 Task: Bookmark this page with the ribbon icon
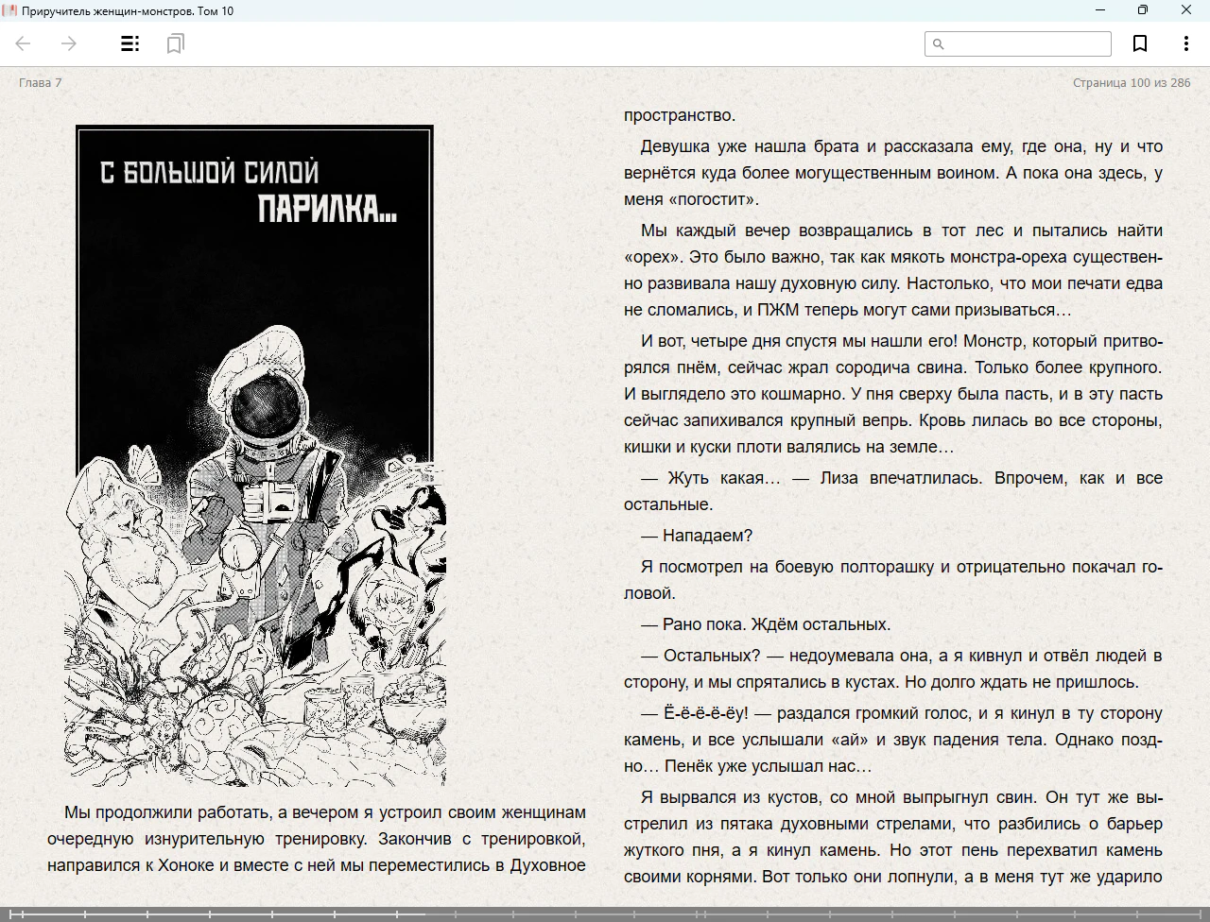point(1140,43)
